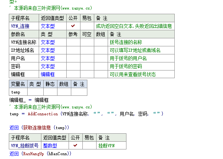Select the remark 可以用来查看拨号状态
This screenshot has width=223, height=159.
pyautogui.click(x=133, y=74)
